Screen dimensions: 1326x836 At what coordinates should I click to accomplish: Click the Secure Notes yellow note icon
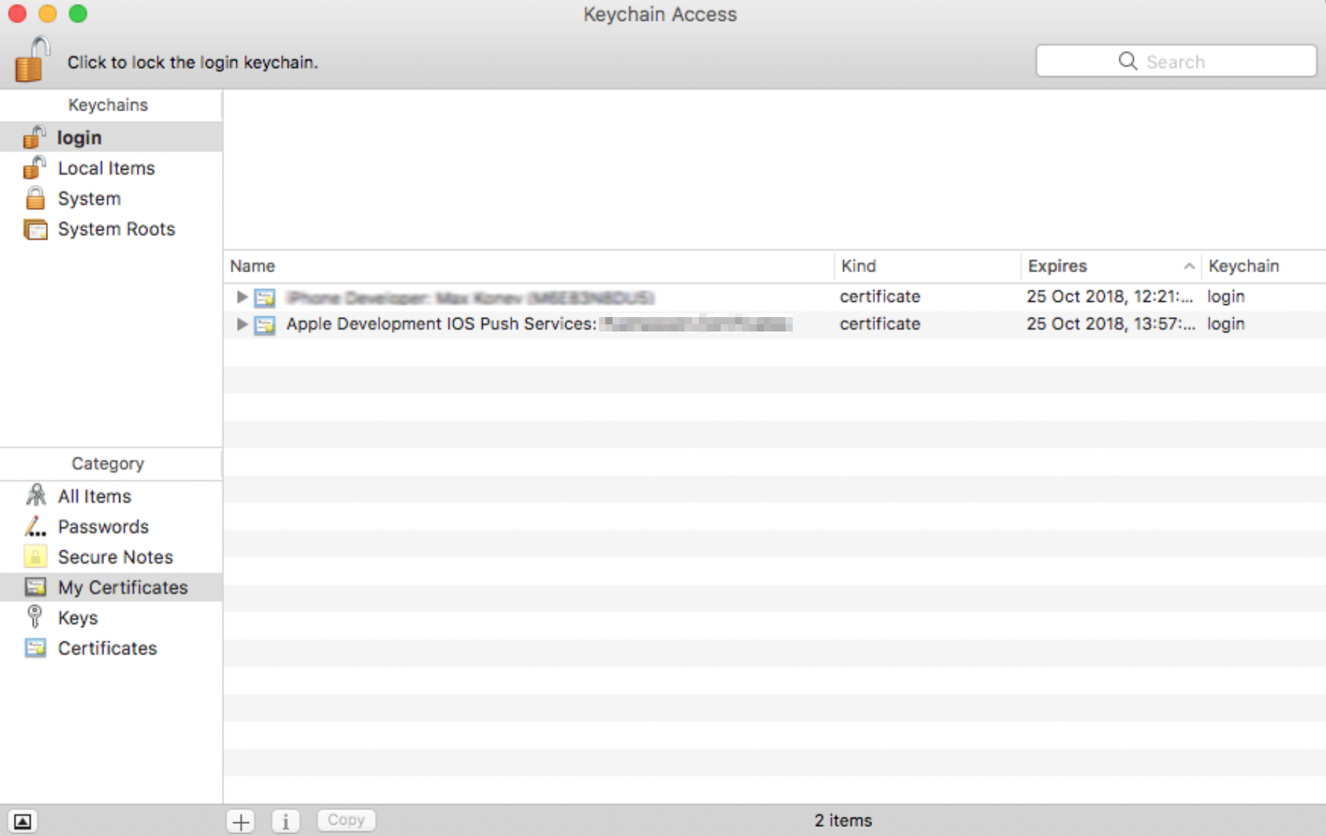click(35, 557)
